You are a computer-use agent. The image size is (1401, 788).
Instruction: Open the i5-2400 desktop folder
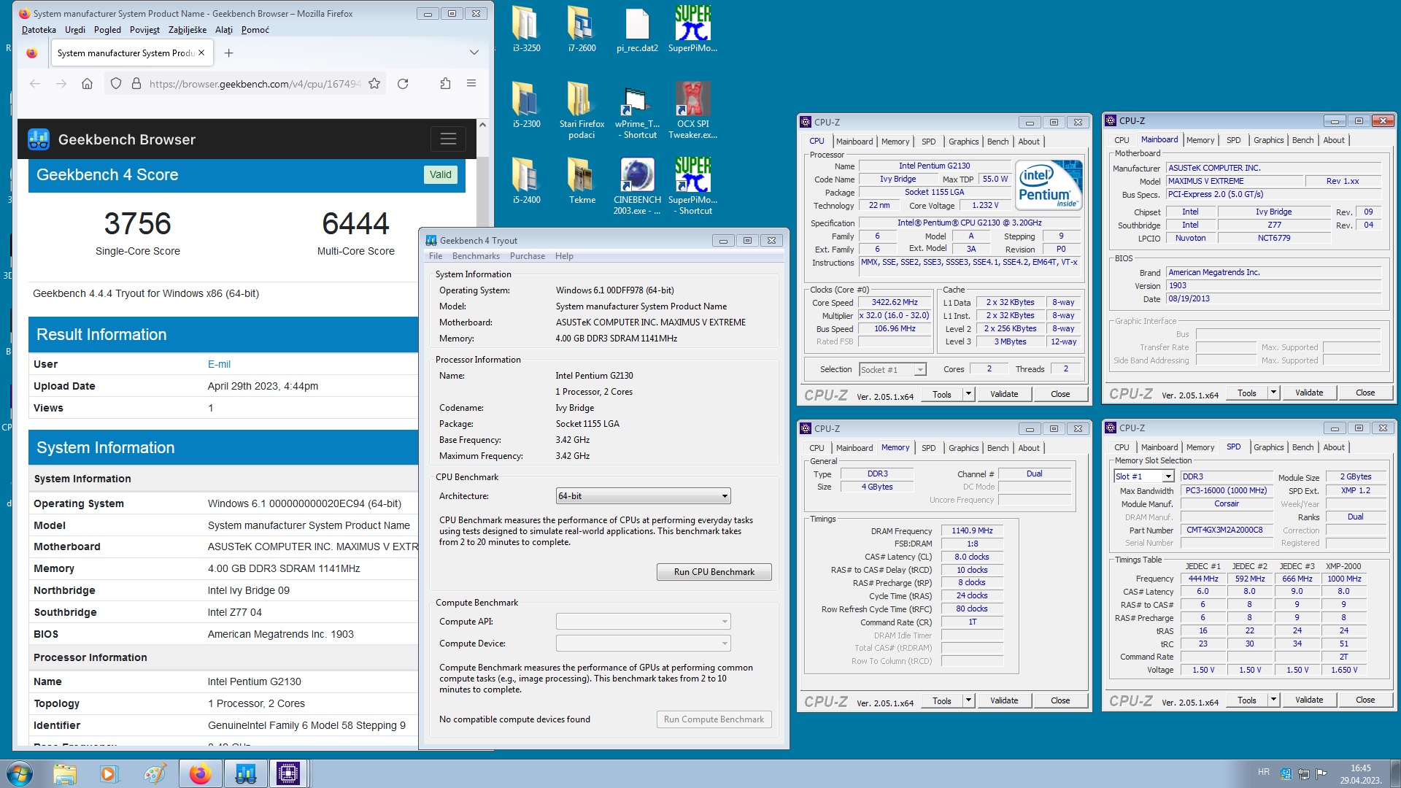[x=526, y=181]
